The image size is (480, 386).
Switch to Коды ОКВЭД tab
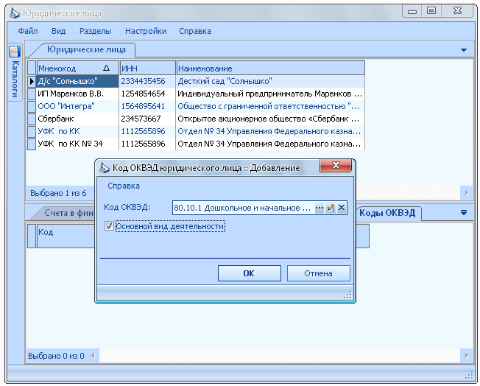(x=387, y=213)
